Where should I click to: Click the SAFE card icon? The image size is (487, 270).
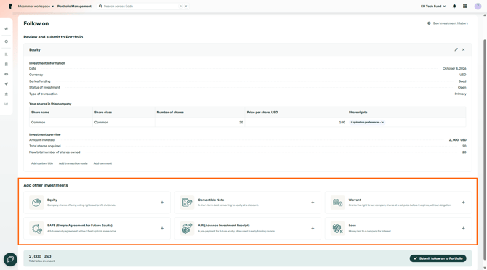coord(36,229)
